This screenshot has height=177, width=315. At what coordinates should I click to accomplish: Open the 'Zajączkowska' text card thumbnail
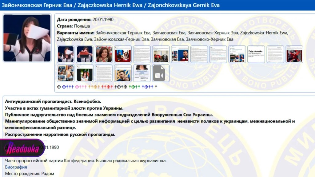pos(256,54)
